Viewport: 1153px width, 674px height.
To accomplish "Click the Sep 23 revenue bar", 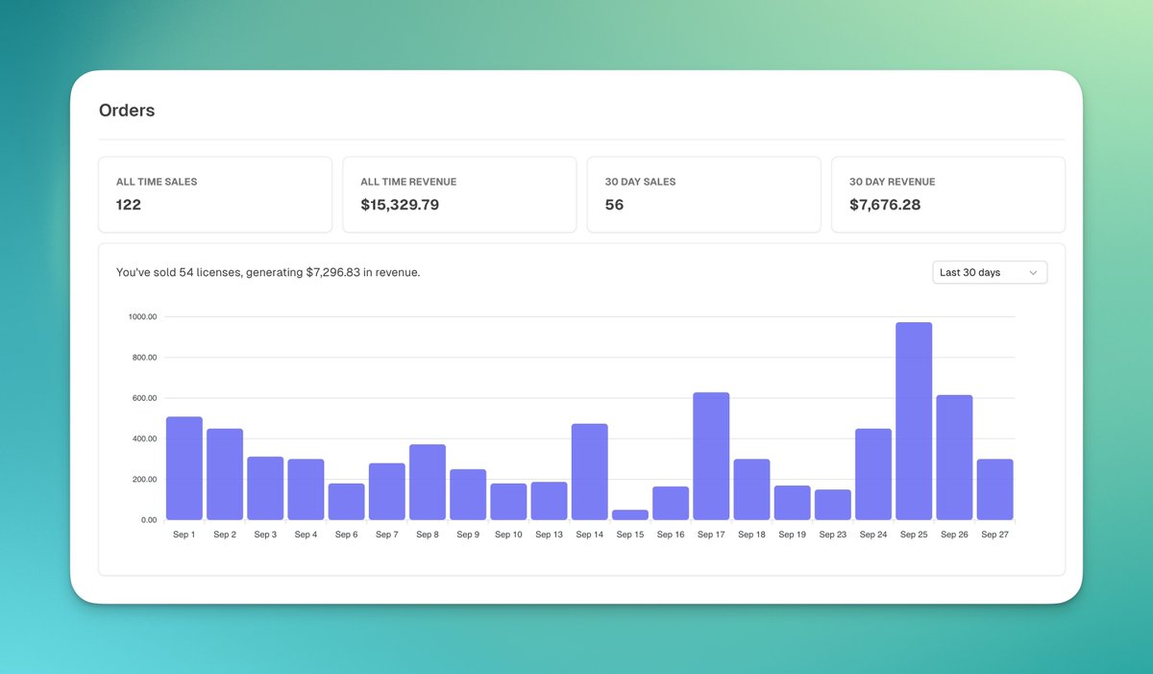I will click(x=833, y=505).
